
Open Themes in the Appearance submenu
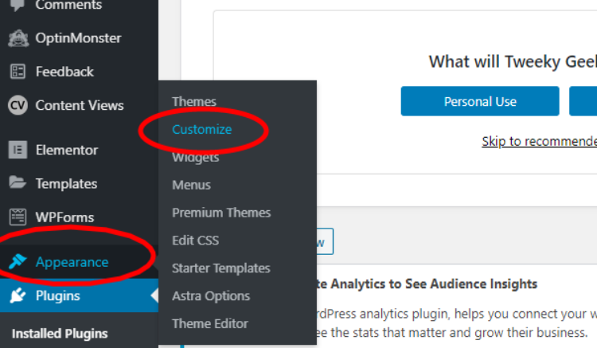[193, 102]
